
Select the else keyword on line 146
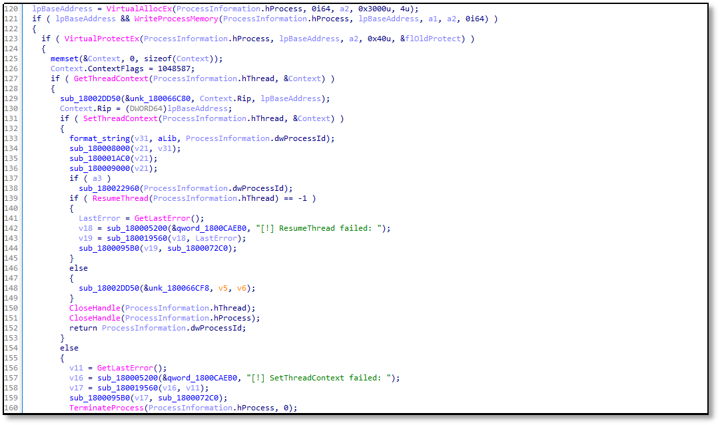(x=79, y=268)
